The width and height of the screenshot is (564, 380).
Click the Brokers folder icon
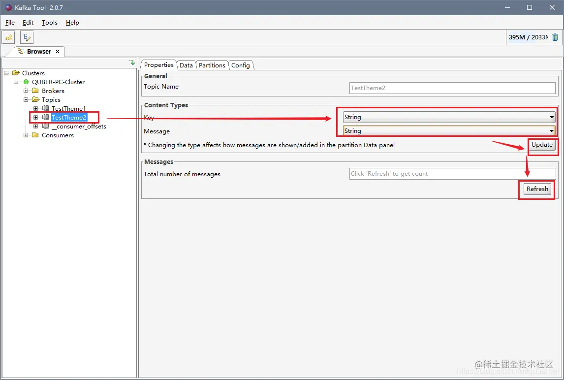[35, 91]
